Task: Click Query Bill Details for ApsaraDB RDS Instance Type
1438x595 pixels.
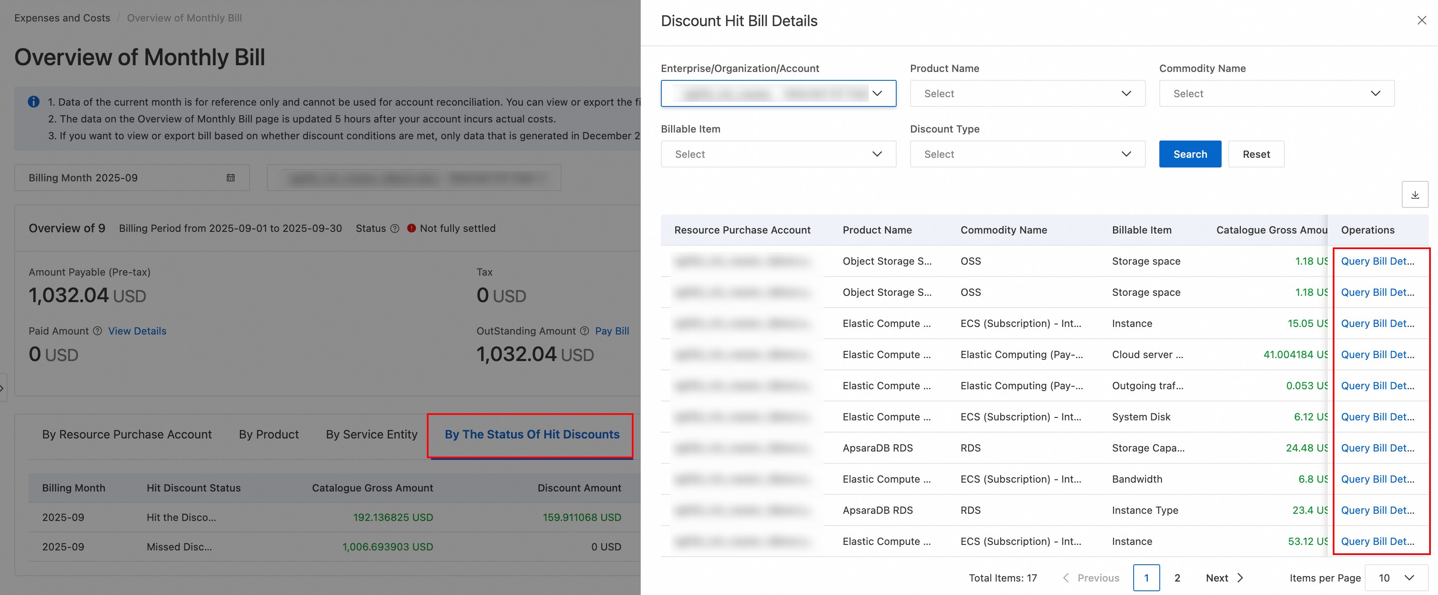Action: (1377, 510)
